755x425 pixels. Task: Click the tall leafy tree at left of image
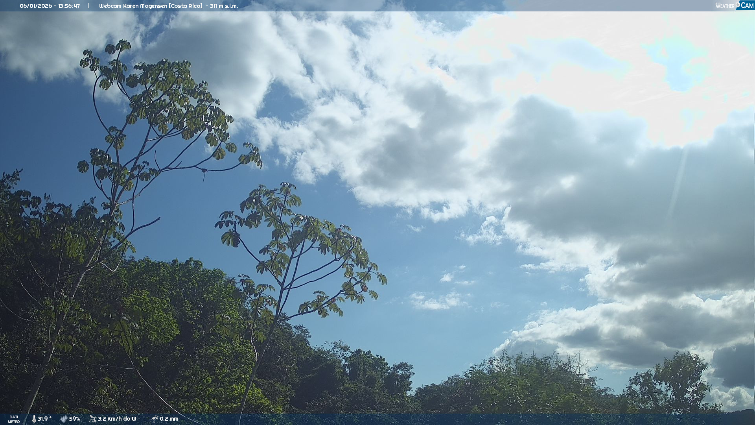(x=157, y=102)
